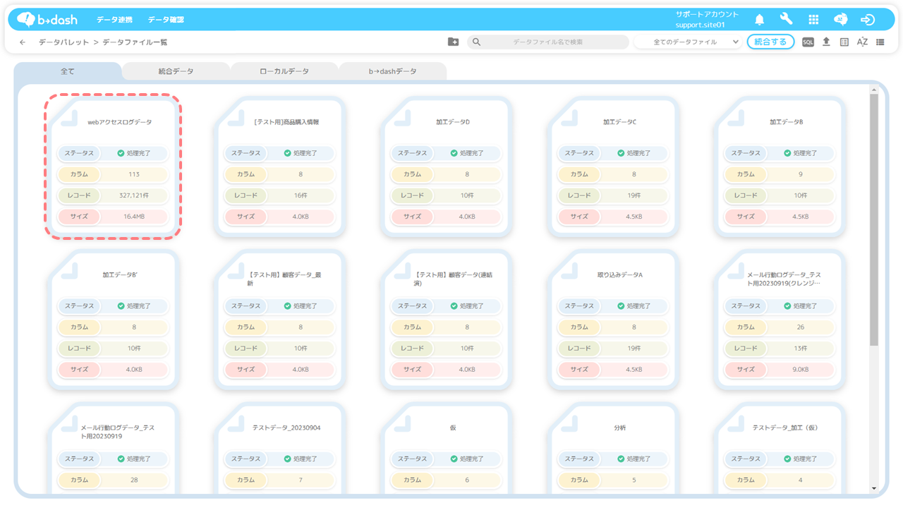Open the support chat face icon

coord(840,19)
